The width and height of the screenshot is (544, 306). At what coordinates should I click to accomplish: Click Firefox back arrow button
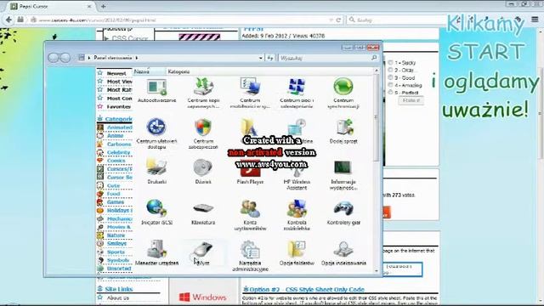coord(8,20)
